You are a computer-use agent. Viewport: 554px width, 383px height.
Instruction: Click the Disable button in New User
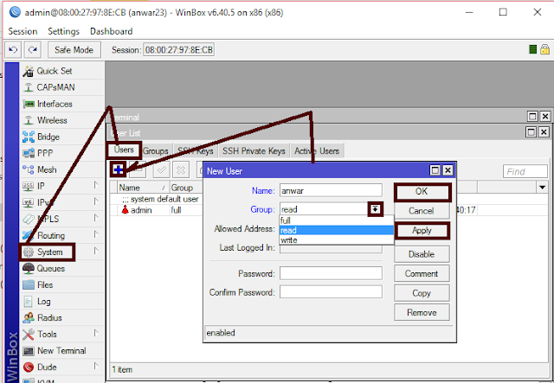[x=422, y=254]
